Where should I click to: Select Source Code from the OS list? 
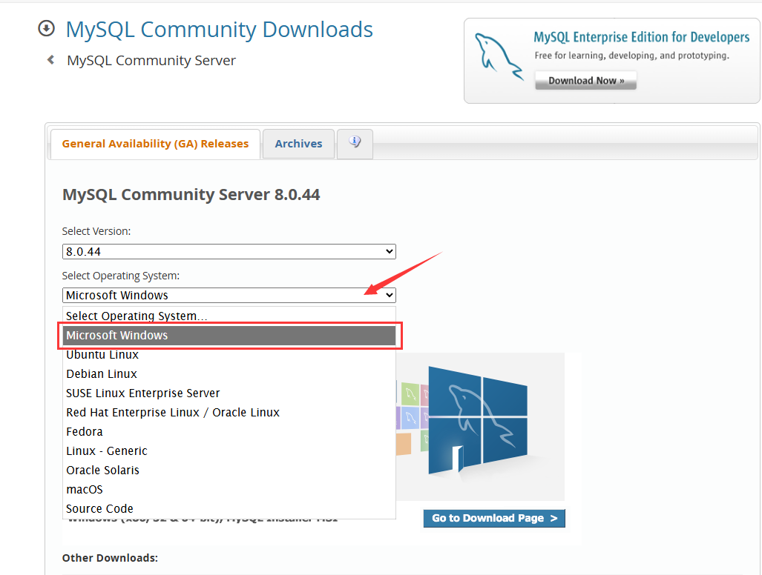[x=229, y=508]
